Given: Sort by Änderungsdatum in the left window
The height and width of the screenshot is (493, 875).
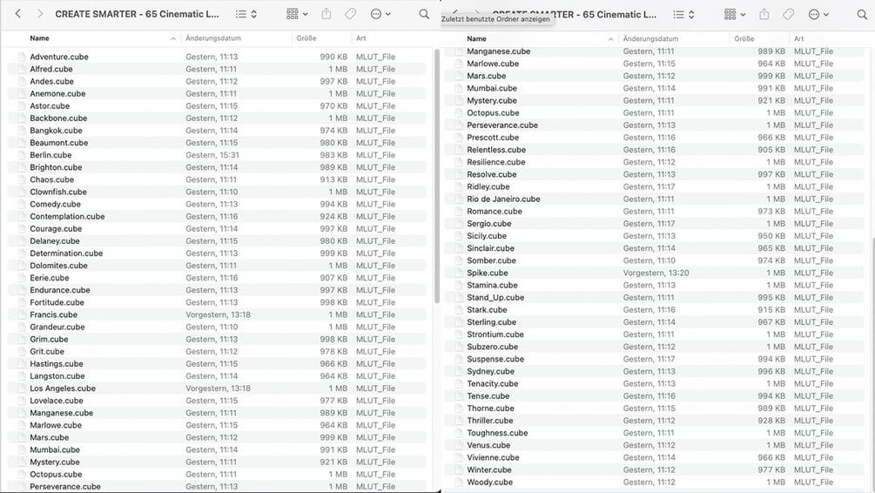Looking at the screenshot, I should tap(213, 38).
